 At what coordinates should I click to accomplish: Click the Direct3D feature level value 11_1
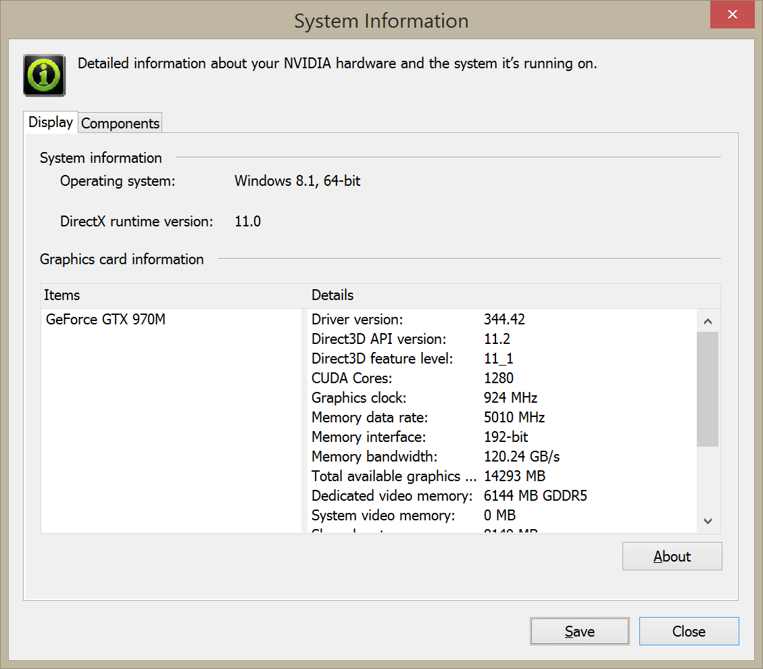pos(498,359)
